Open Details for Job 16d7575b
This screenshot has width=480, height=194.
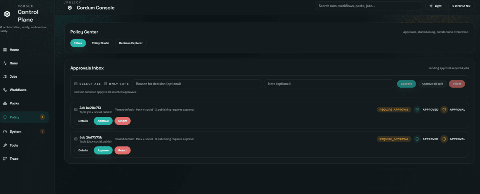[x=83, y=150]
